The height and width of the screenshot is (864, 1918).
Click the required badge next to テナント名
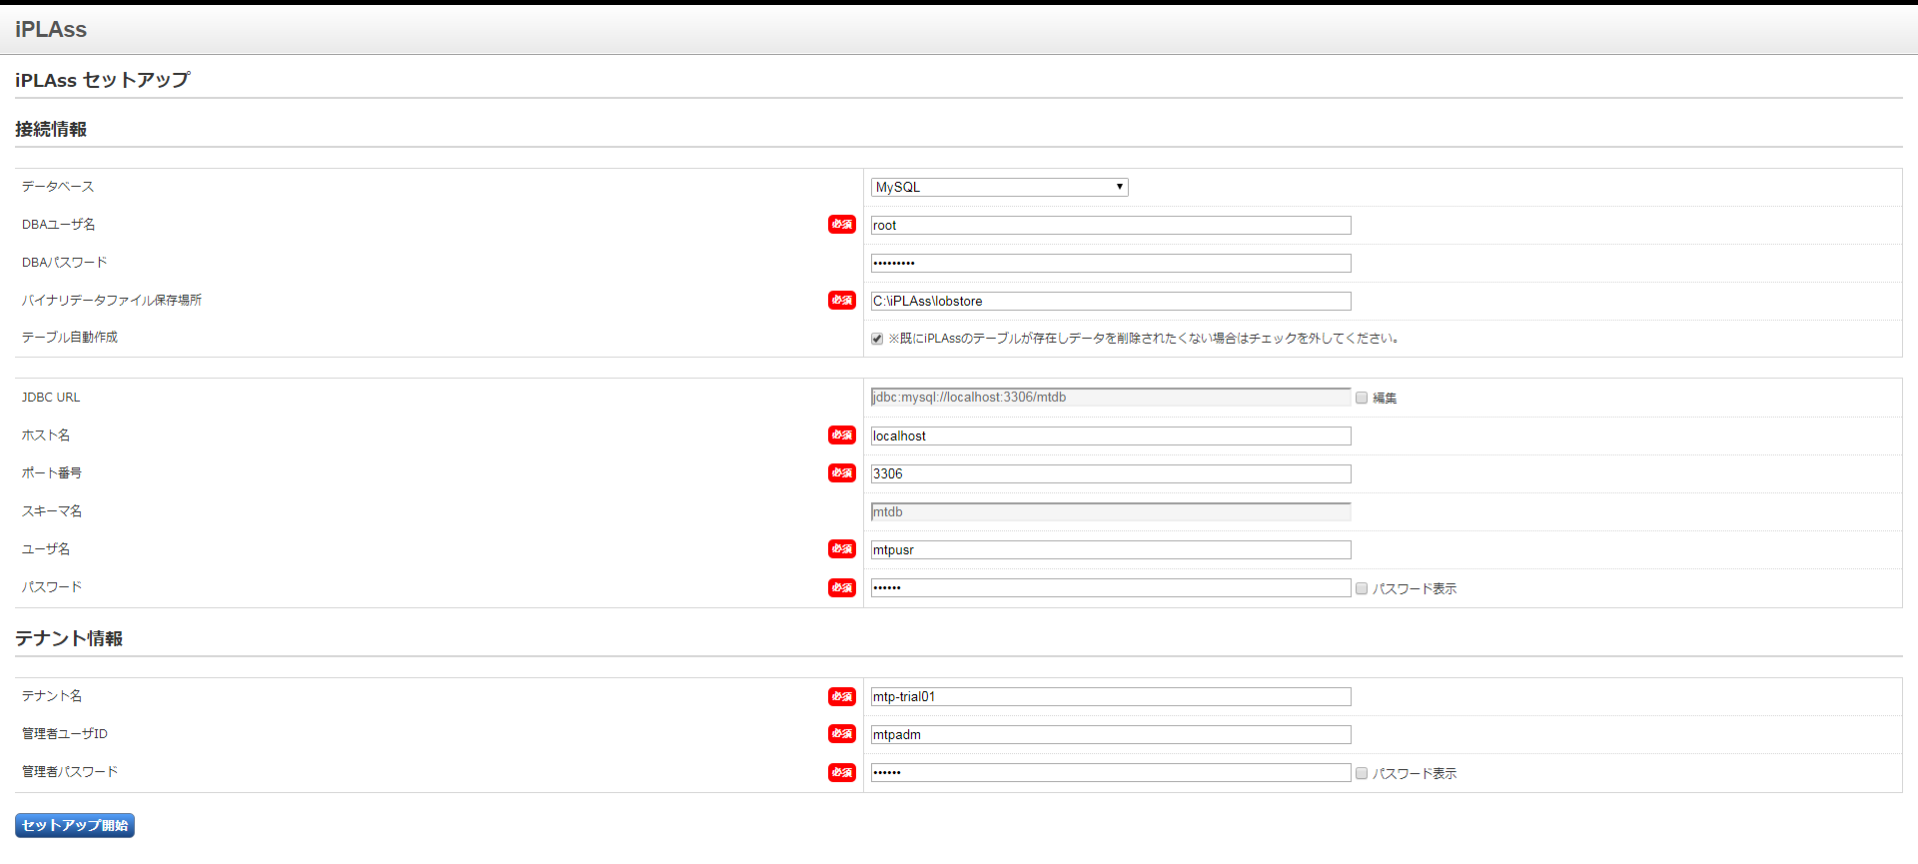tap(842, 697)
